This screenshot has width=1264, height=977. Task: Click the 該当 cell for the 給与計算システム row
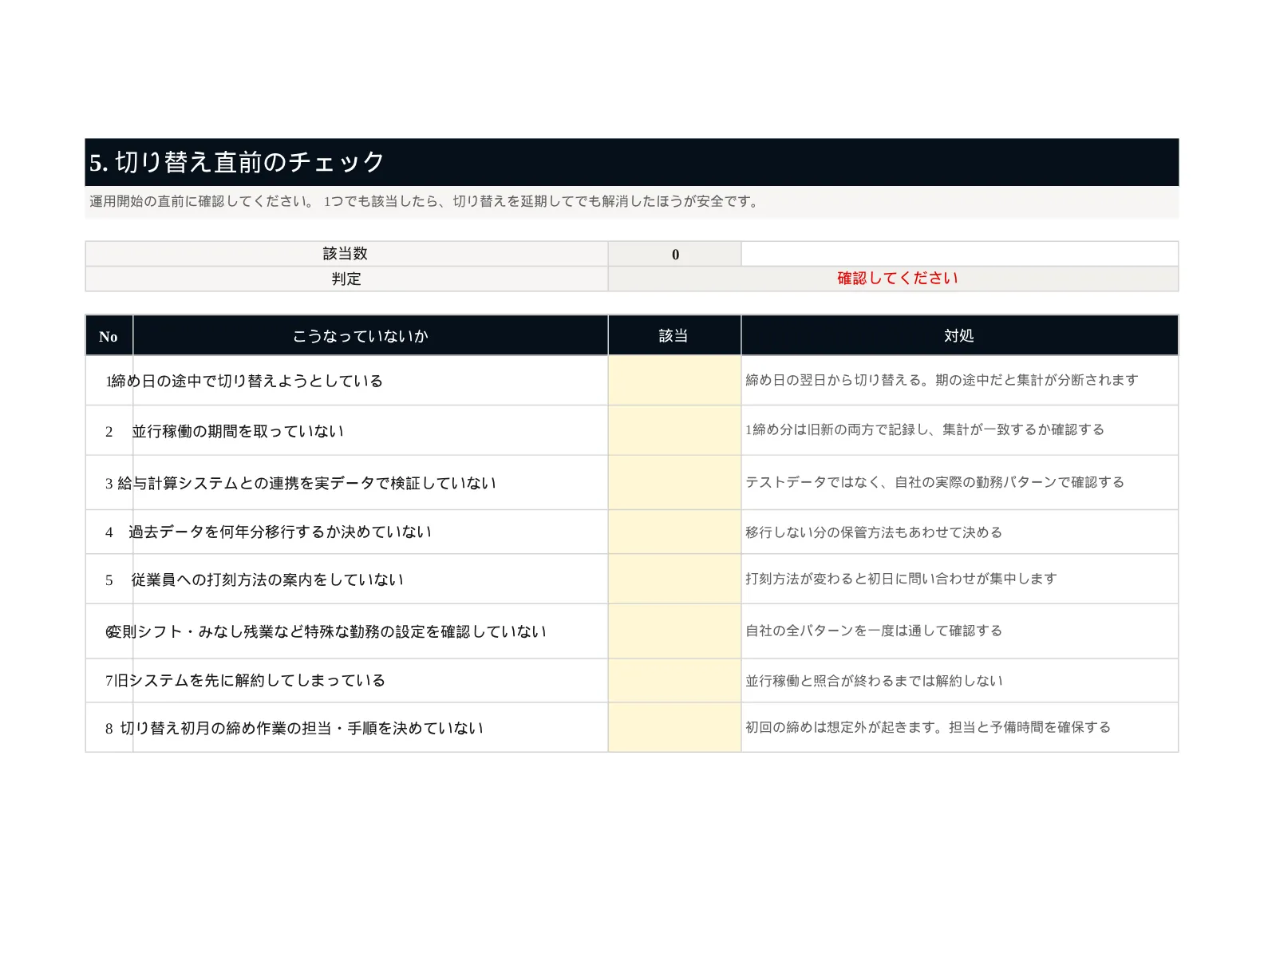(674, 482)
